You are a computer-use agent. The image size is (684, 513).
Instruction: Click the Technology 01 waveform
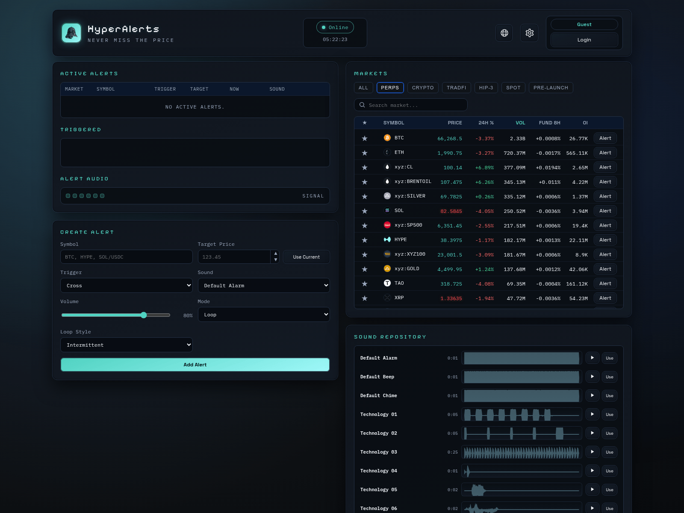[x=522, y=414]
